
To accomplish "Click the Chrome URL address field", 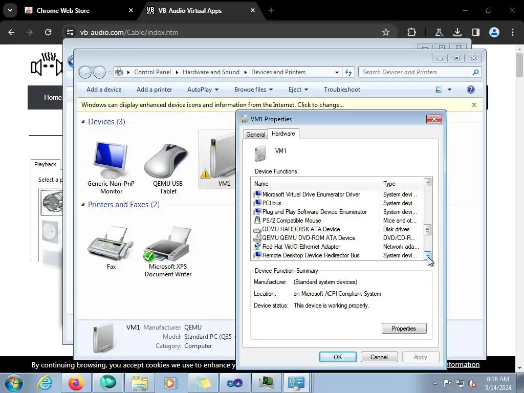I will pos(227,32).
